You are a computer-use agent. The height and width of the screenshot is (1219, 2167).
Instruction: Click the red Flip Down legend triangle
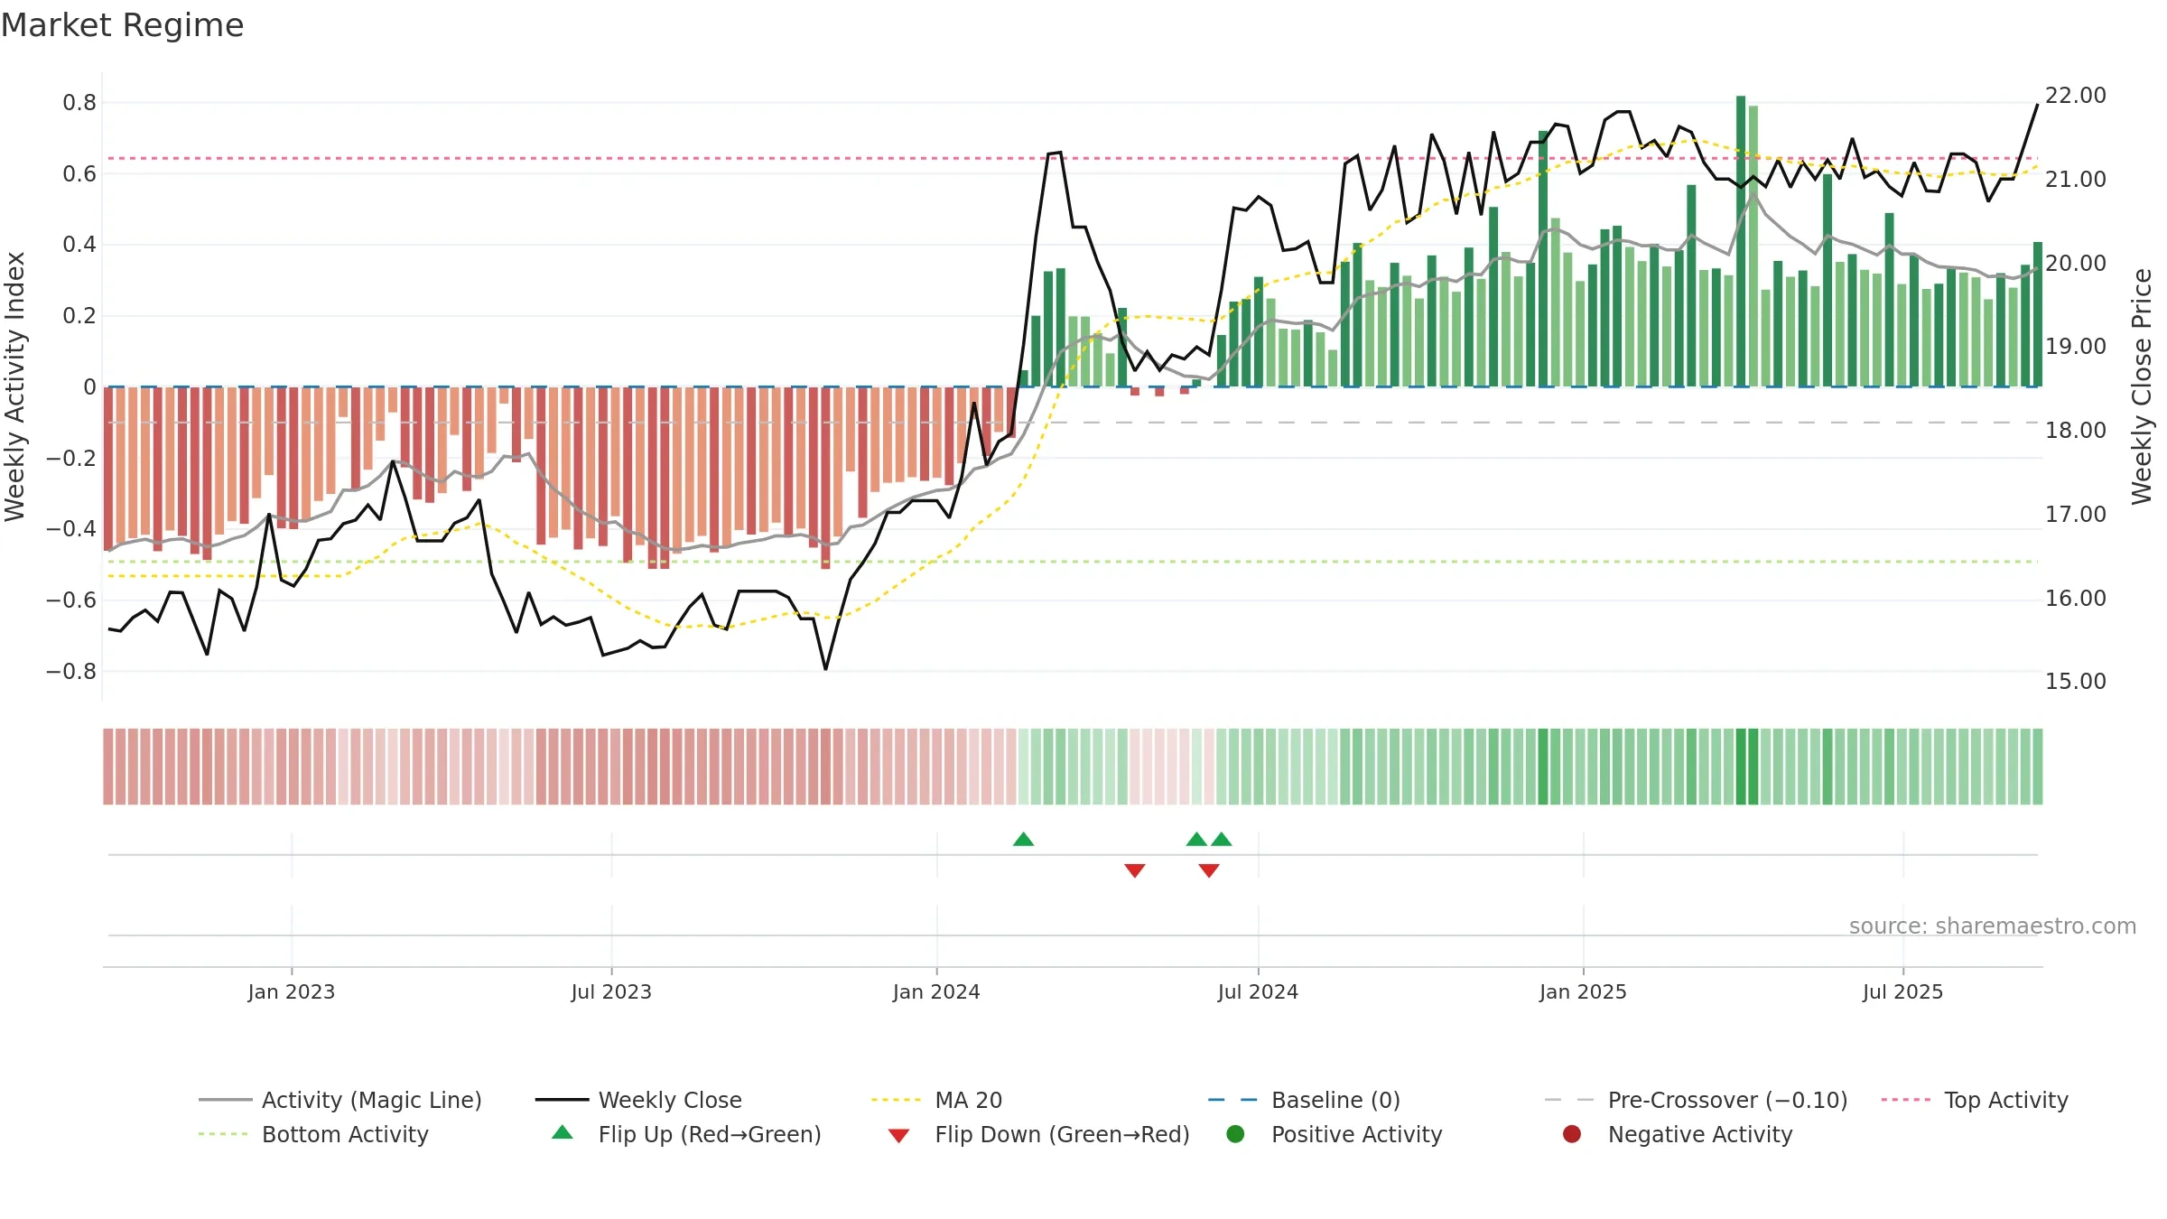[x=898, y=1136]
